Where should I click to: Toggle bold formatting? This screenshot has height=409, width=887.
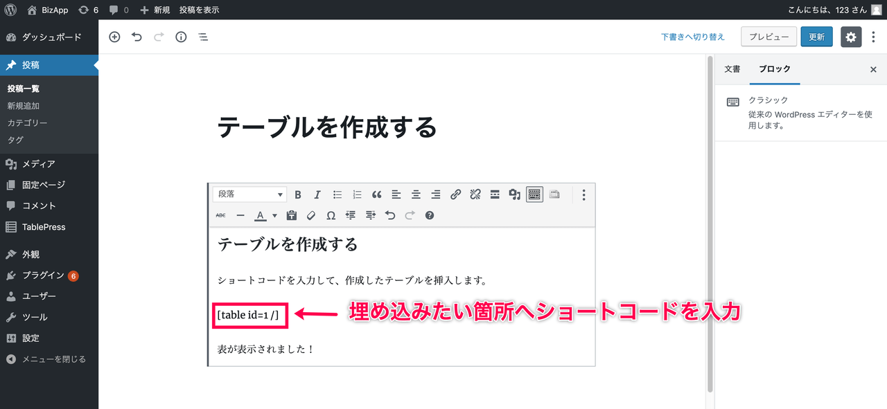298,195
